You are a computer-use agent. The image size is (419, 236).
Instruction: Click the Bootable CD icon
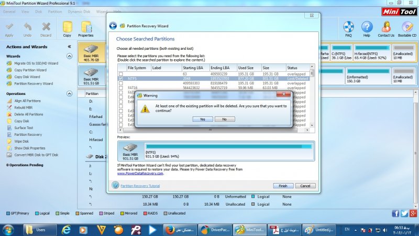[x=407, y=29]
